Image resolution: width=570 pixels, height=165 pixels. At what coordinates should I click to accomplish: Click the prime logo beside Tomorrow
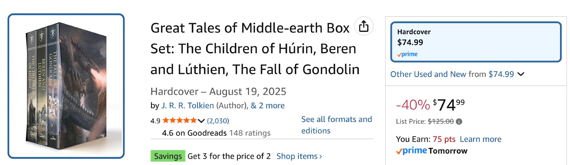pos(411,151)
